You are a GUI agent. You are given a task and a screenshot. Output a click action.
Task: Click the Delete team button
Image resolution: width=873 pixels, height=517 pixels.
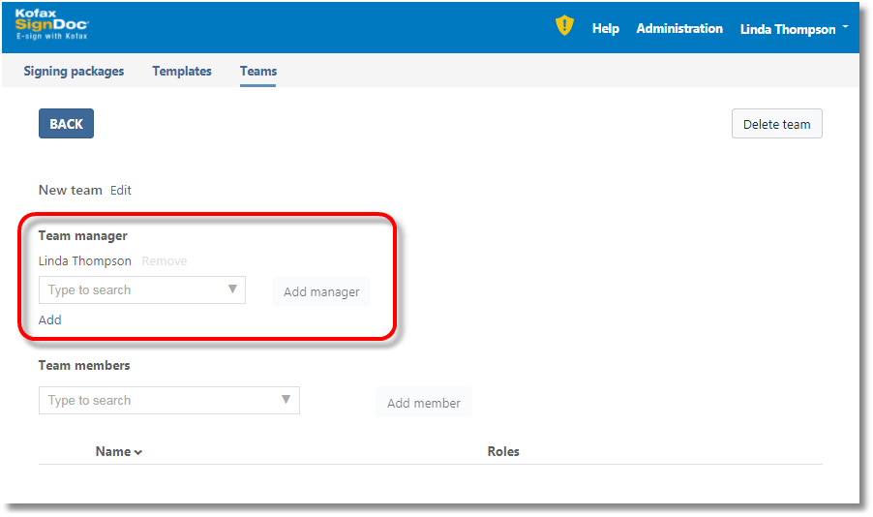coord(776,124)
